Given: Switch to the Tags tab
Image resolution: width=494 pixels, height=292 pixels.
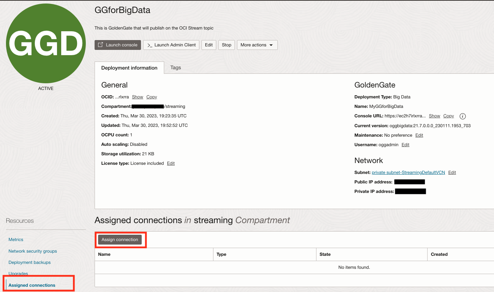Looking at the screenshot, I should pyautogui.click(x=175, y=67).
